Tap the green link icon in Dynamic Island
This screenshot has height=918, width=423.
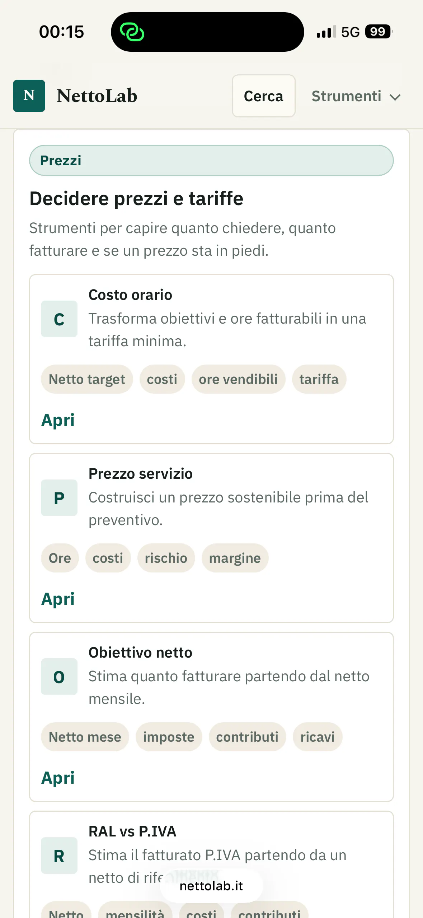point(132,32)
